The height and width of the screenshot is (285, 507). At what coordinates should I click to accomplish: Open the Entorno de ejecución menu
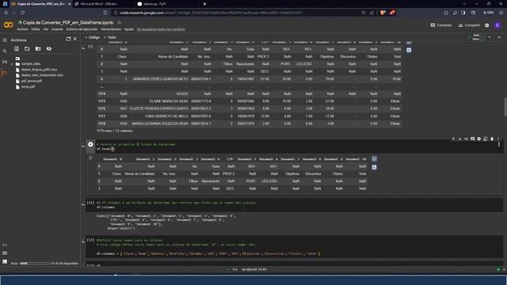pos(82,29)
